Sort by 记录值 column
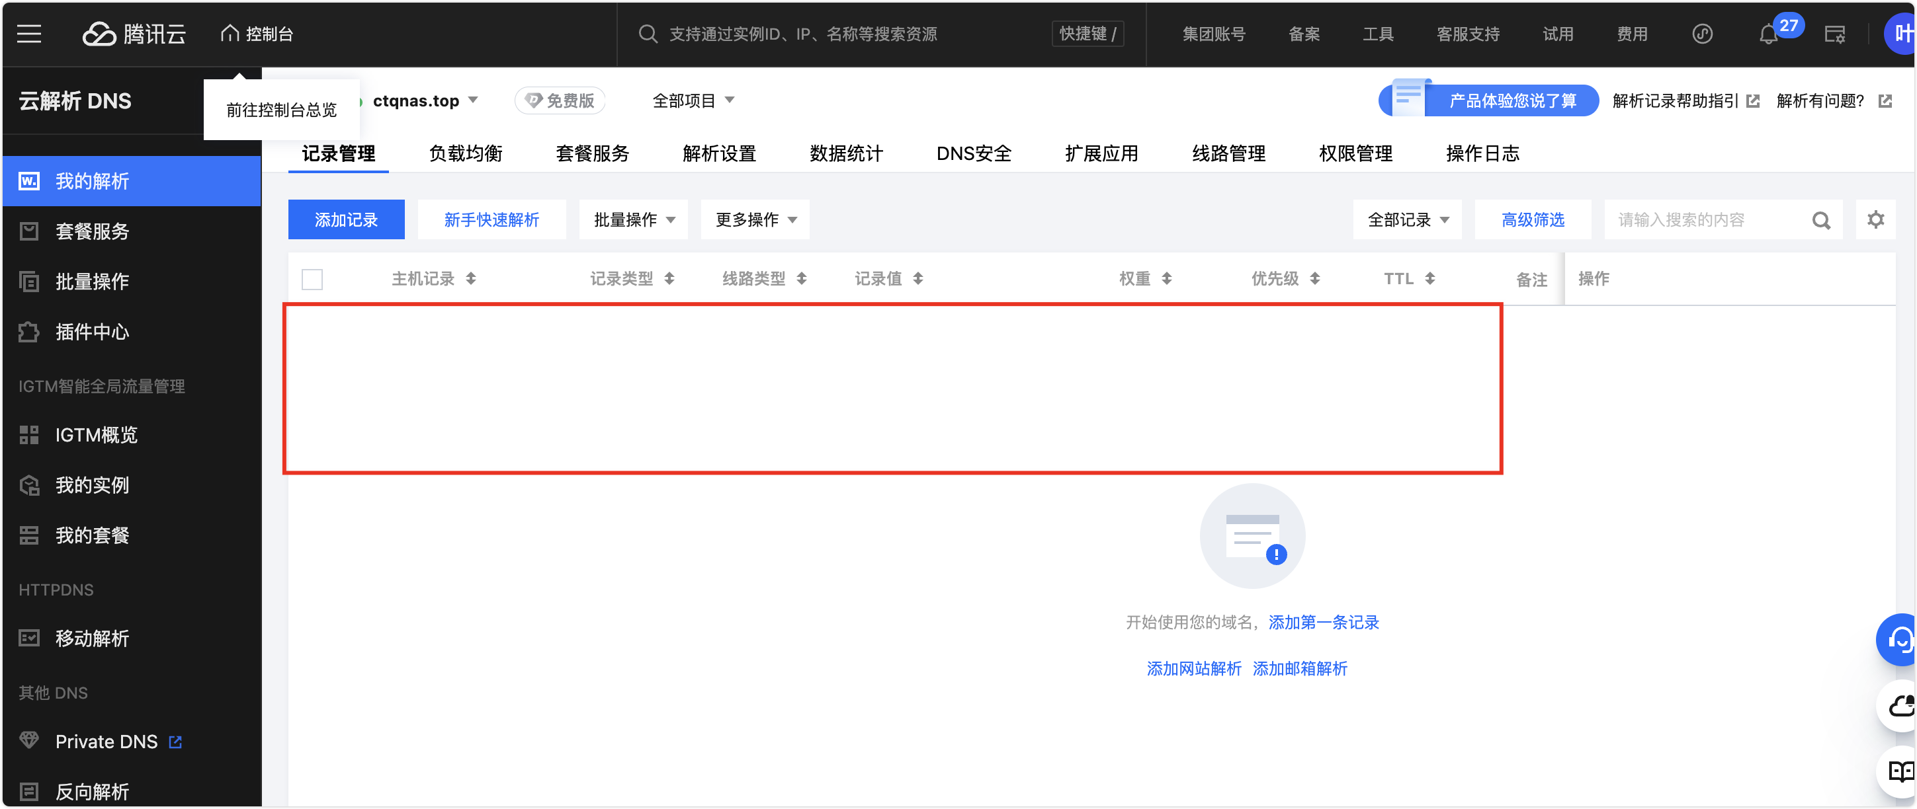This screenshot has height=809, width=1917. (x=918, y=279)
